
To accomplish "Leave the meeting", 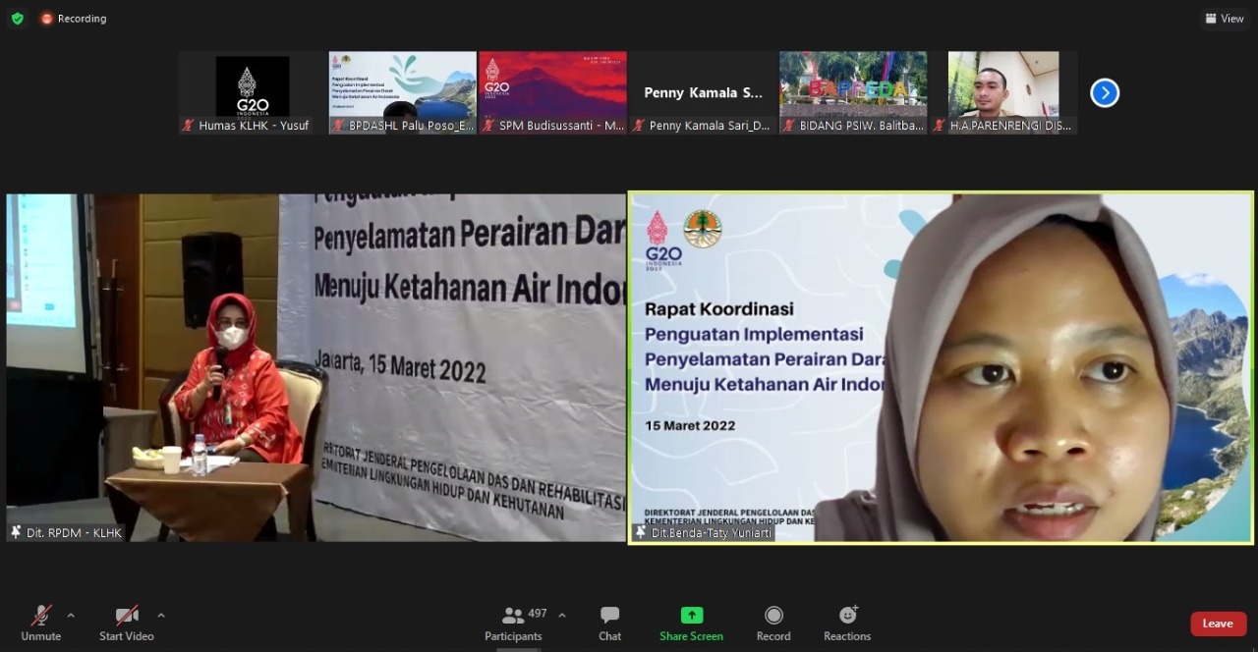I will 1218,624.
